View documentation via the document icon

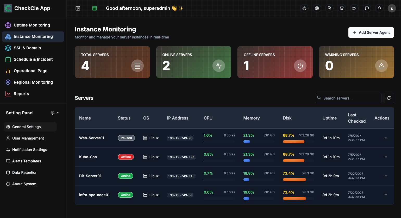(329, 8)
